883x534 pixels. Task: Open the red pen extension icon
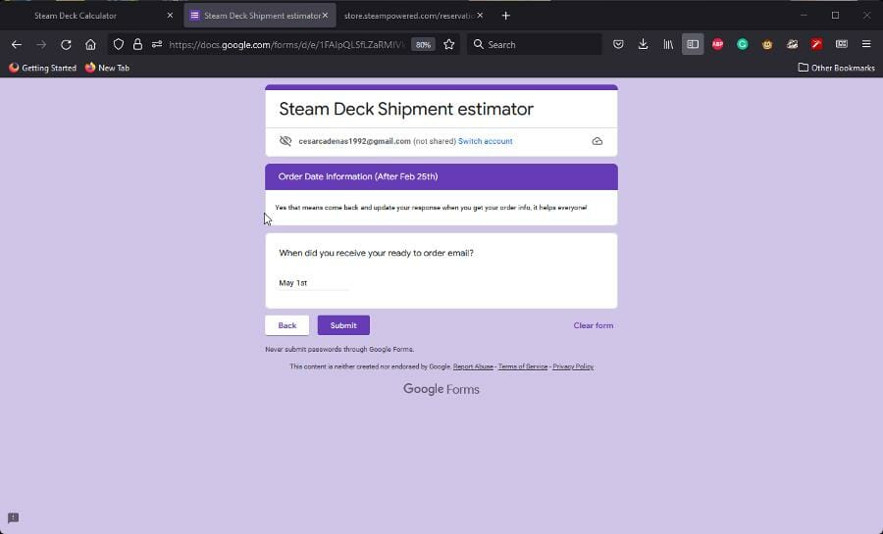point(816,44)
